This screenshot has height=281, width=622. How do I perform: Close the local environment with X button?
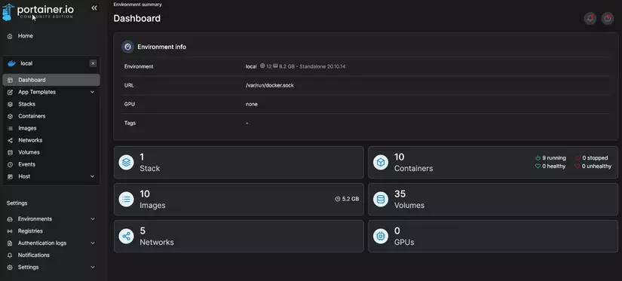coord(93,63)
